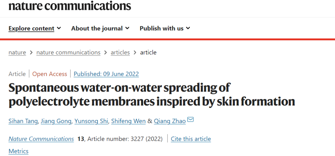Expand the Explore content menu
The height and width of the screenshot is (156, 335).
click(x=35, y=28)
